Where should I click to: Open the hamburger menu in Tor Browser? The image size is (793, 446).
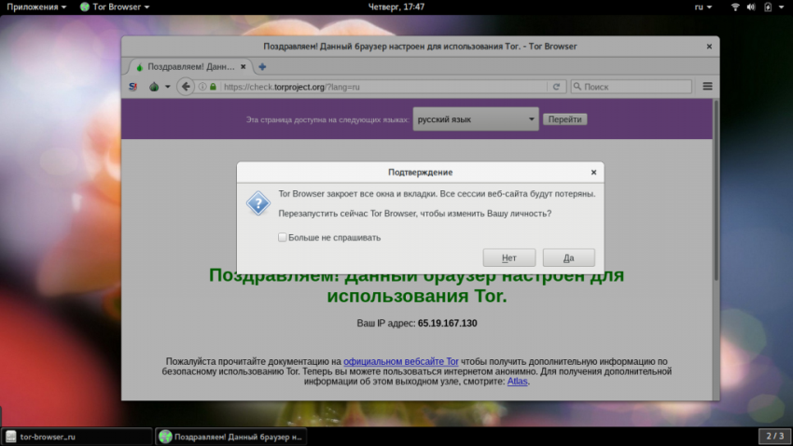707,87
